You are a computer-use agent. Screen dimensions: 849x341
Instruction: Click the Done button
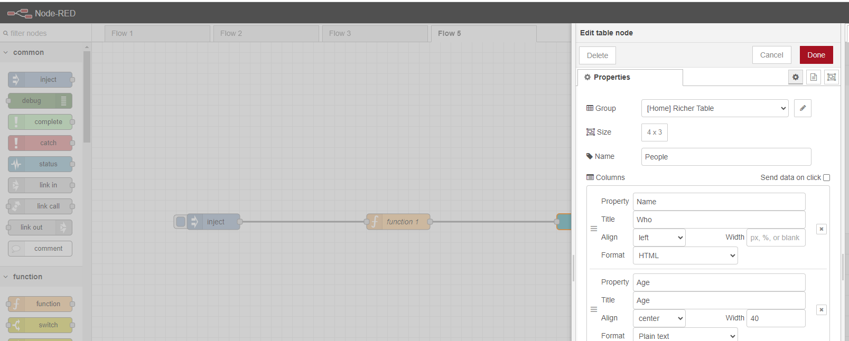(816, 55)
